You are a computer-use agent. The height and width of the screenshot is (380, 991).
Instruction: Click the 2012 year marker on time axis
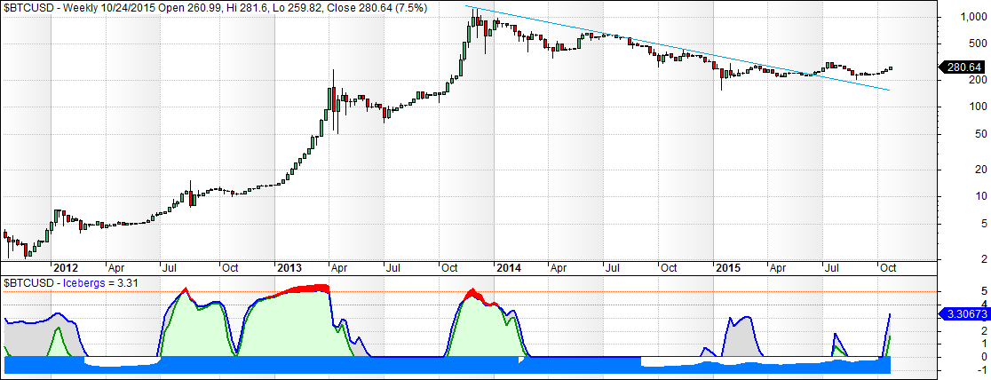click(x=66, y=266)
